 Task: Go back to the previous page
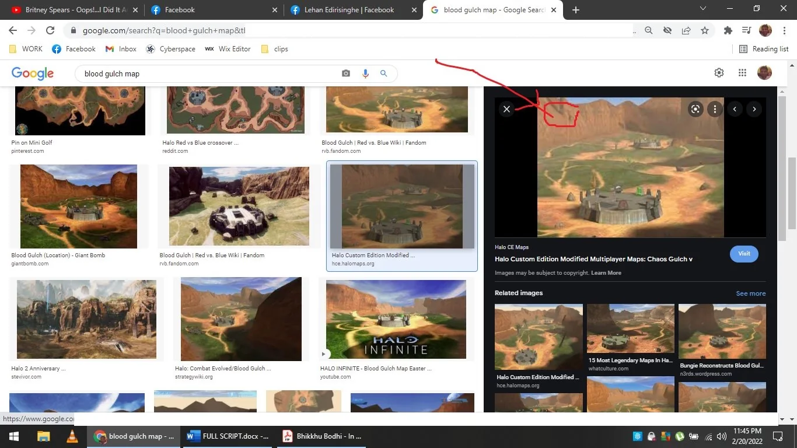pyautogui.click(x=13, y=30)
